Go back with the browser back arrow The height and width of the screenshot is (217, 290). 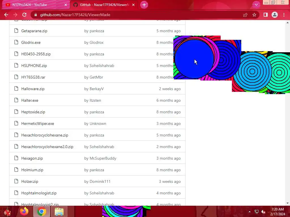point(6,15)
